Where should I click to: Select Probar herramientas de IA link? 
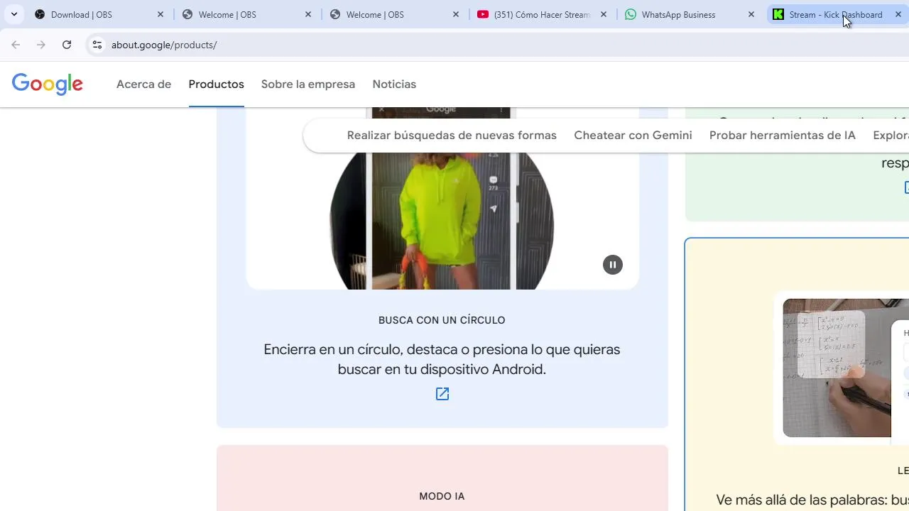[x=782, y=135]
